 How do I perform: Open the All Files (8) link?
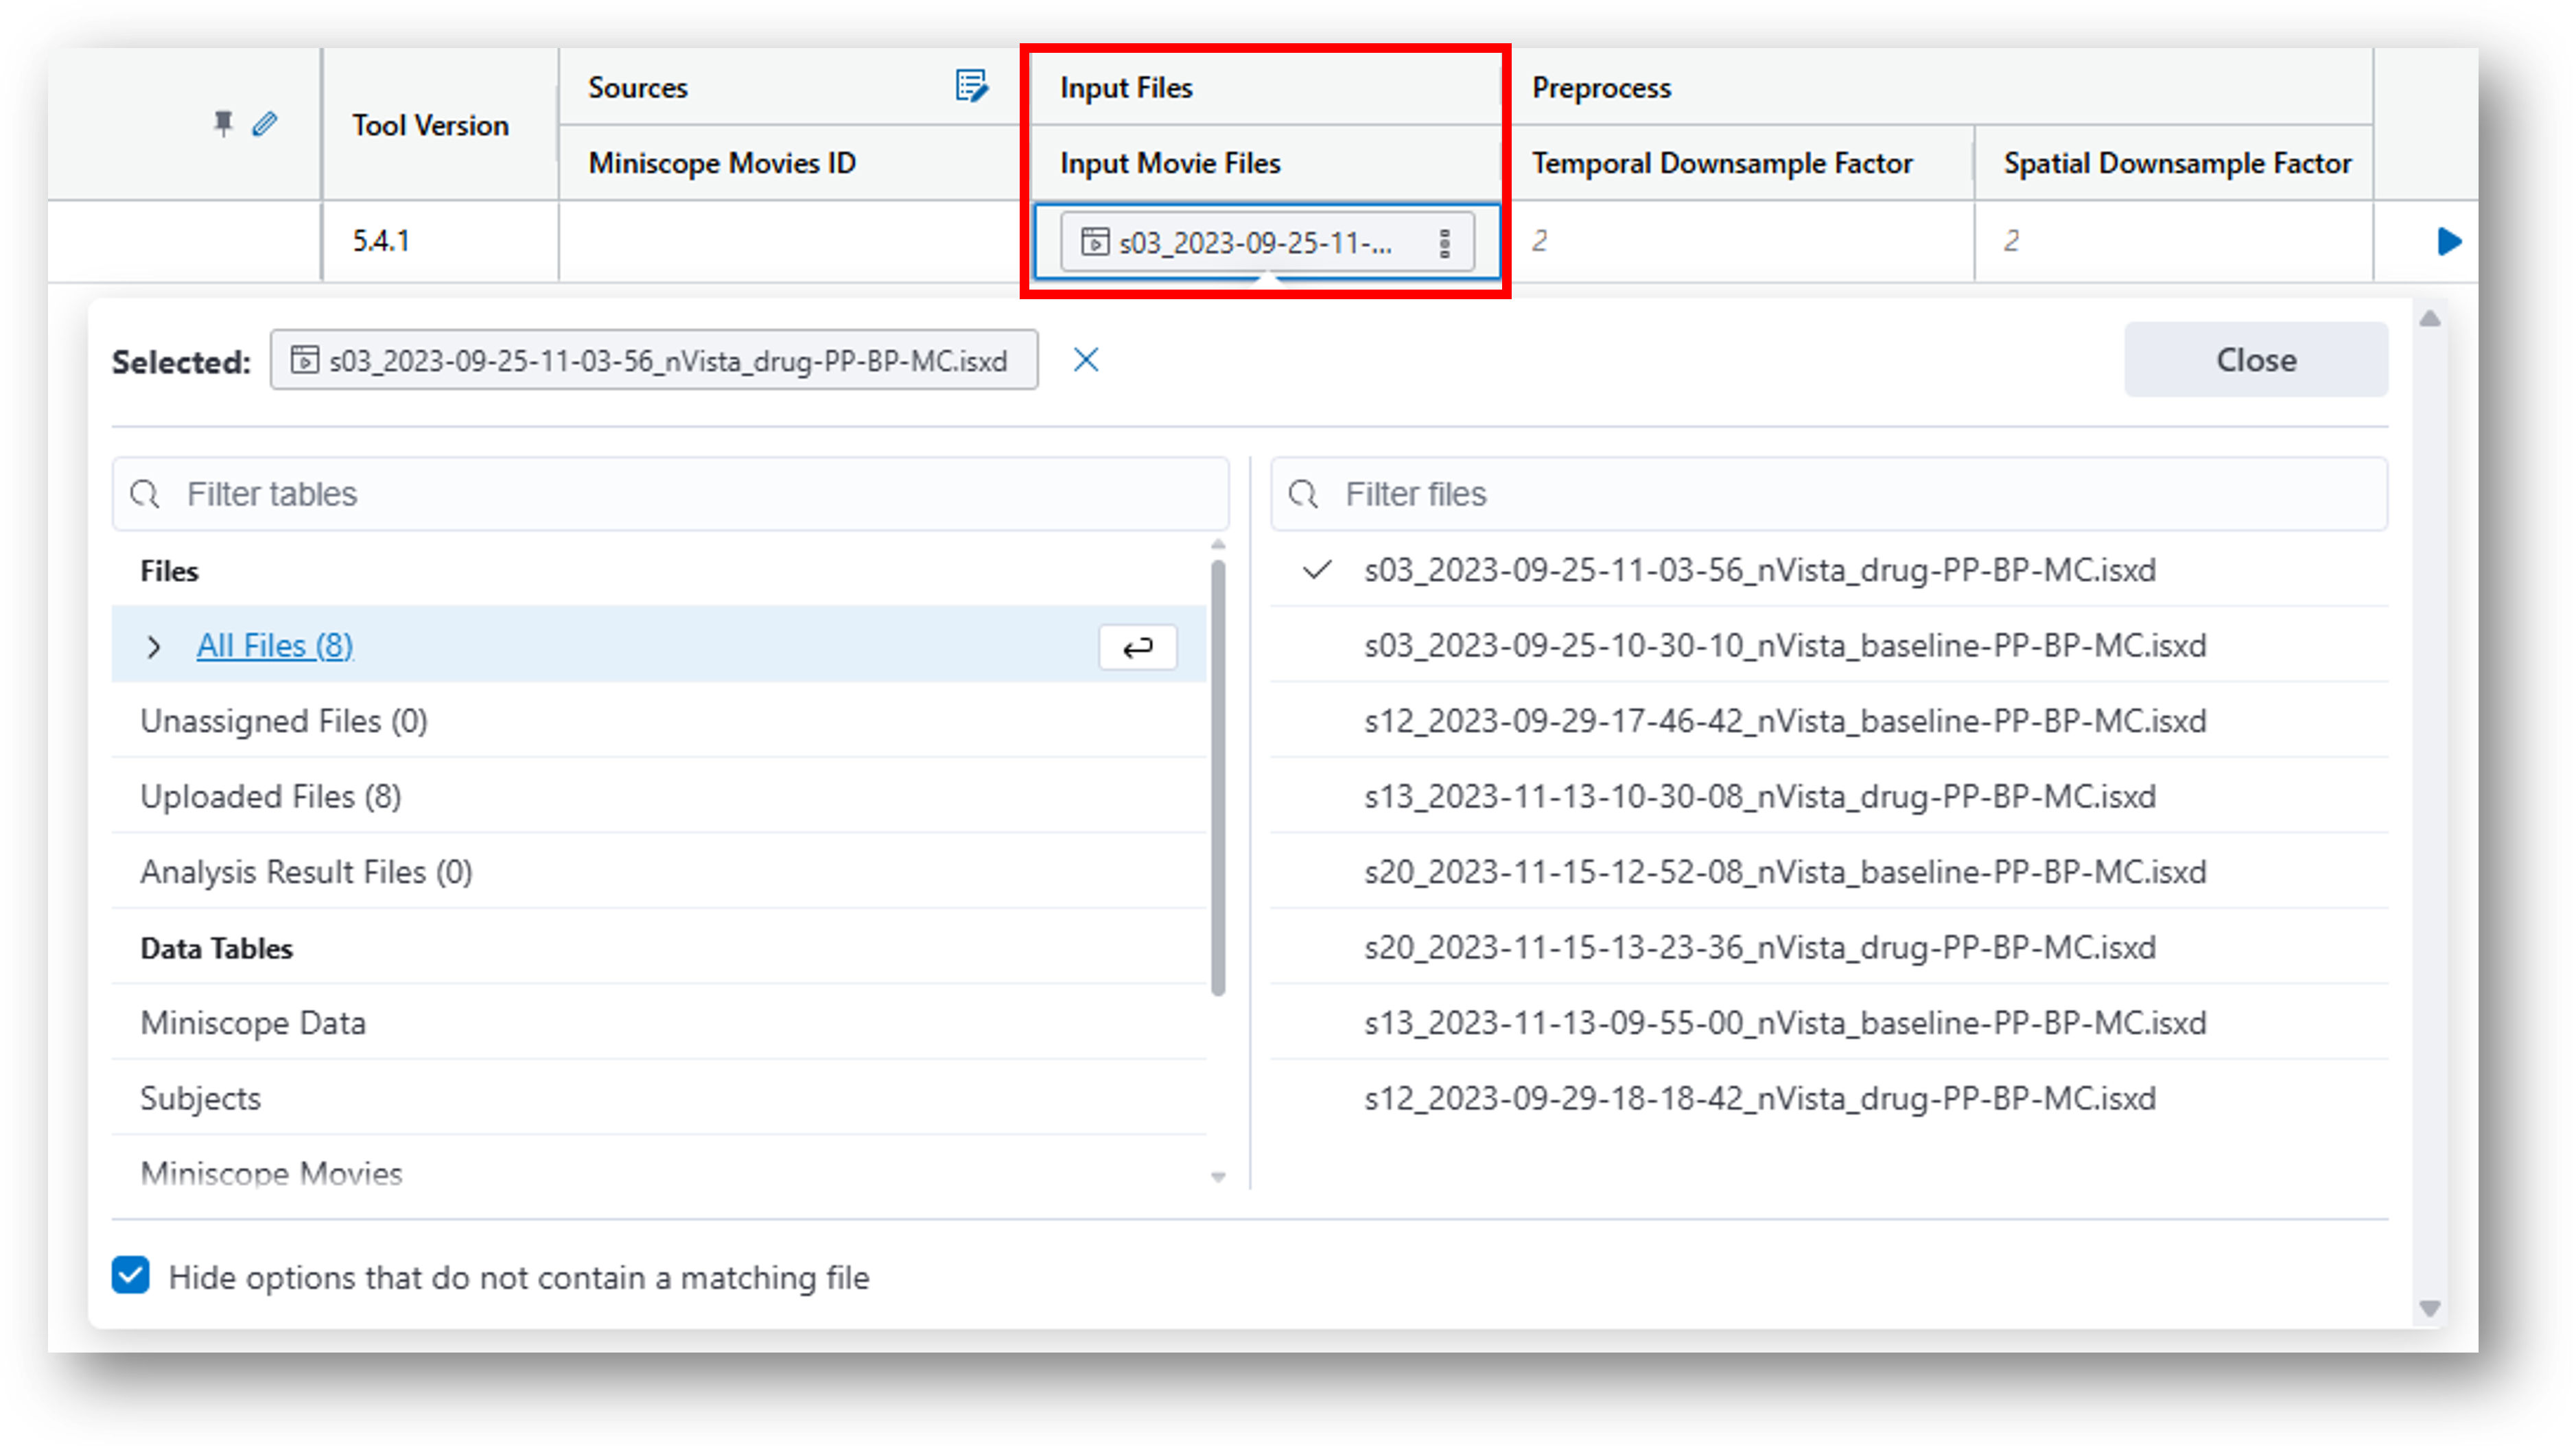click(275, 646)
